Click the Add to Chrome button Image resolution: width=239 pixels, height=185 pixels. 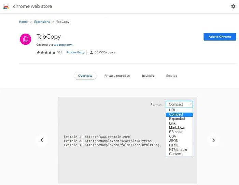coord(220,37)
